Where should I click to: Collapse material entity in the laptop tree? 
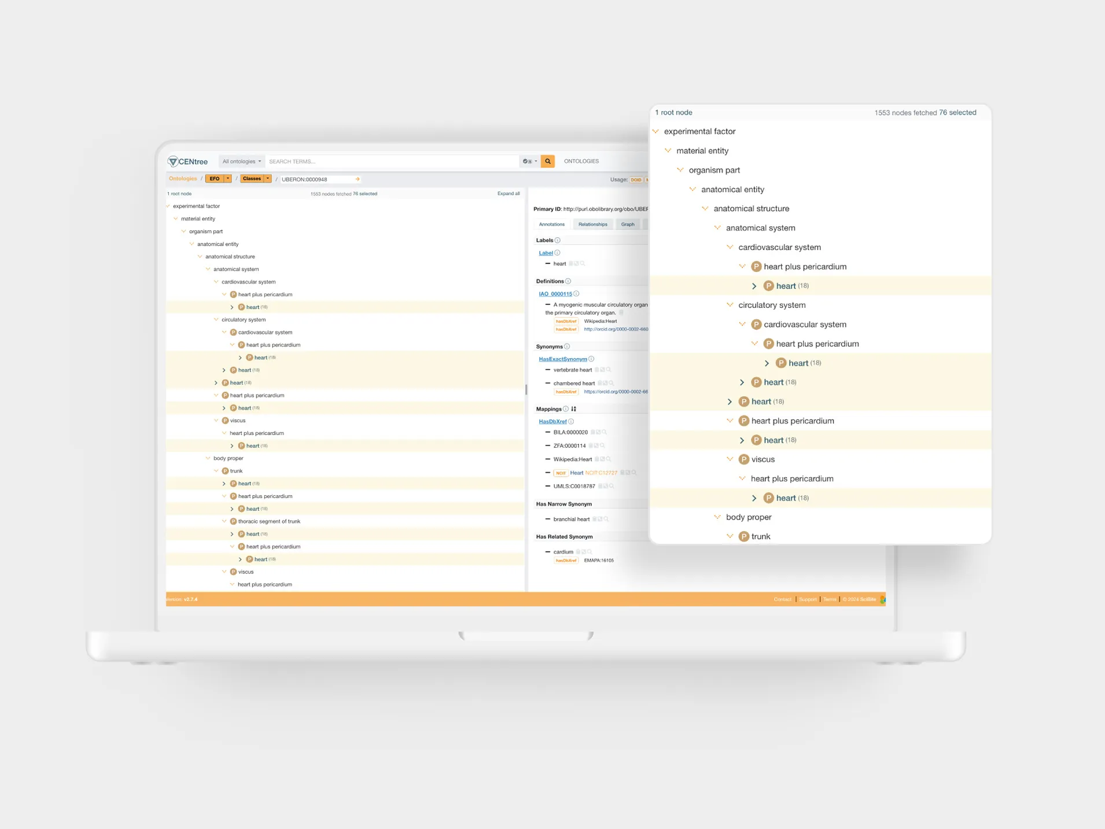point(176,219)
